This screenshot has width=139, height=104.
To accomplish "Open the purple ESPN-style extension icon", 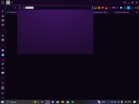I will coord(114,8).
